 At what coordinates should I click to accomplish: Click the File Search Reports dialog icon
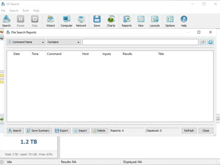point(8,32)
